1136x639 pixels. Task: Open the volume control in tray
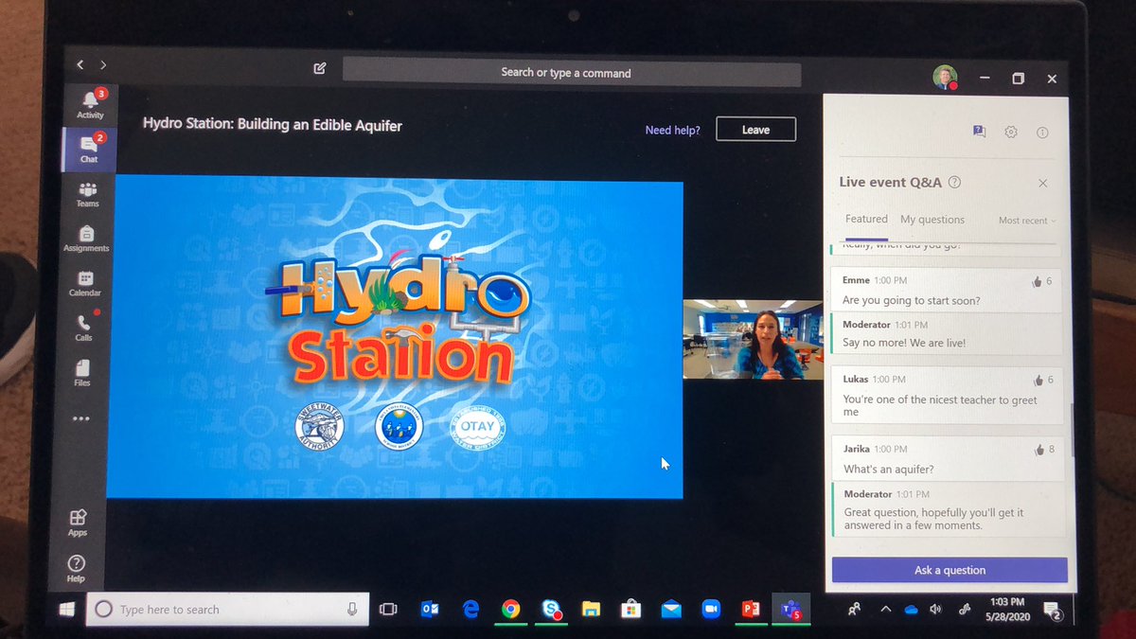(x=936, y=609)
